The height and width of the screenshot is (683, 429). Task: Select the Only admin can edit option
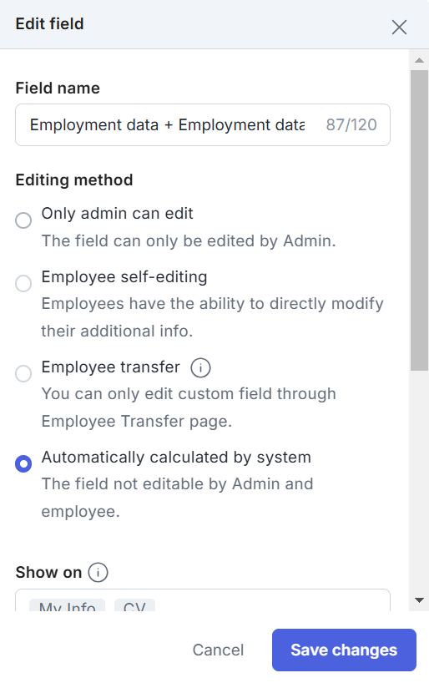(23, 220)
